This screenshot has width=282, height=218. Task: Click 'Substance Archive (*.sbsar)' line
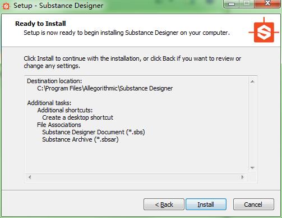[80, 139]
